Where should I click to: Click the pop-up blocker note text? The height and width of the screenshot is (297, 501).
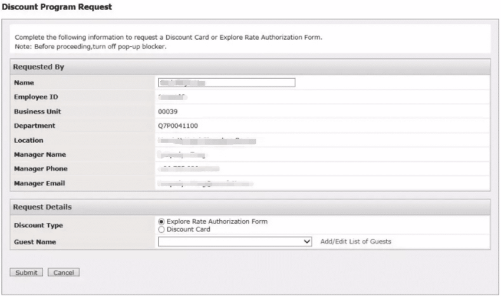click(91, 47)
